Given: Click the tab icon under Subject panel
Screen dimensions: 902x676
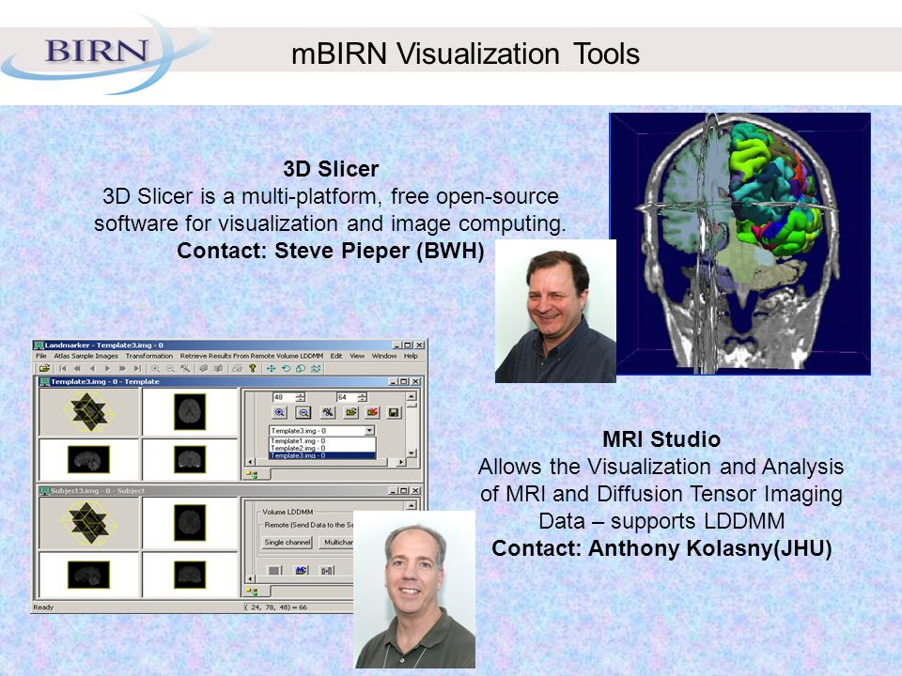Looking at the screenshot, I should coord(252,591).
